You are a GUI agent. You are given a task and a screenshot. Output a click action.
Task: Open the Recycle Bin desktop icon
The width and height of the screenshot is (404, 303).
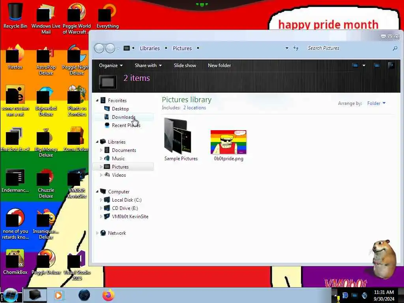point(15,15)
